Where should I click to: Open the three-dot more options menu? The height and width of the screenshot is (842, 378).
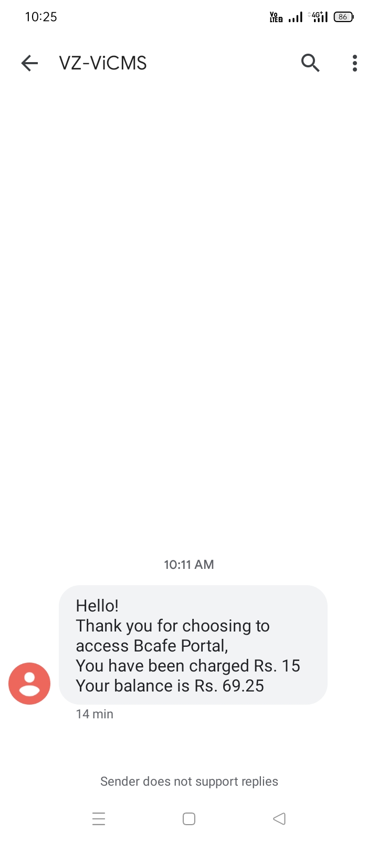coord(355,63)
